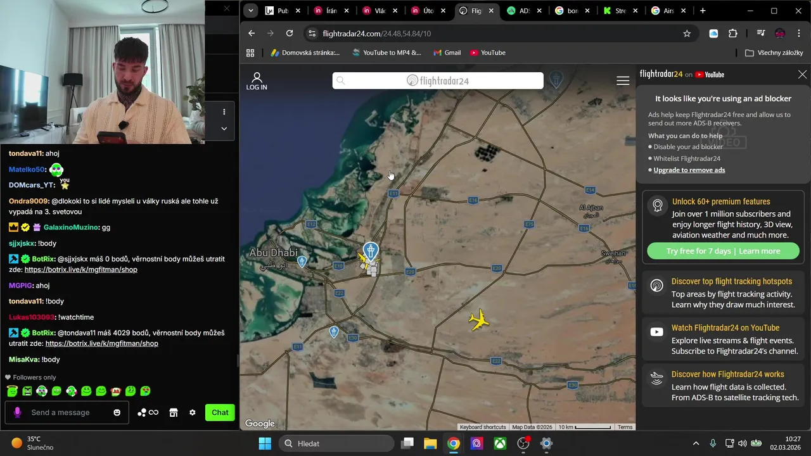Image resolution: width=811 pixels, height=456 pixels.
Task: Open the three-dot menu above chat
Action: (x=224, y=111)
